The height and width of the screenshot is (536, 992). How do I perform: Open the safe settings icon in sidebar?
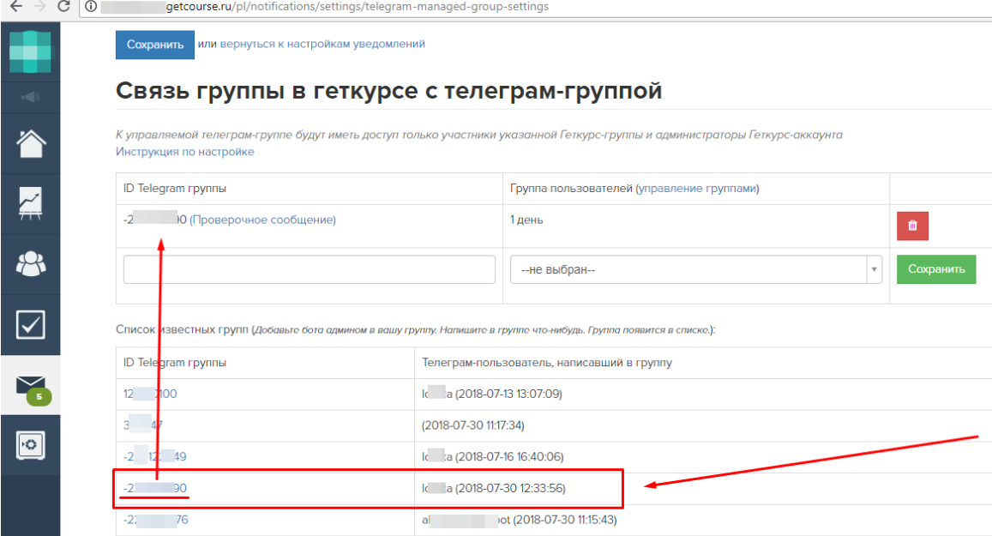[30, 445]
